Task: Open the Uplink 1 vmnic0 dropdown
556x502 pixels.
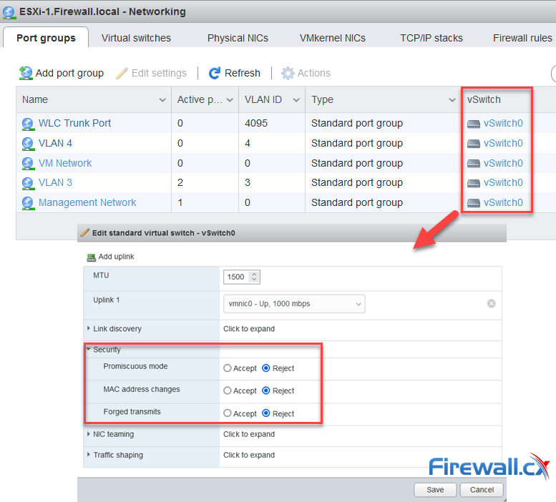Action: (294, 304)
